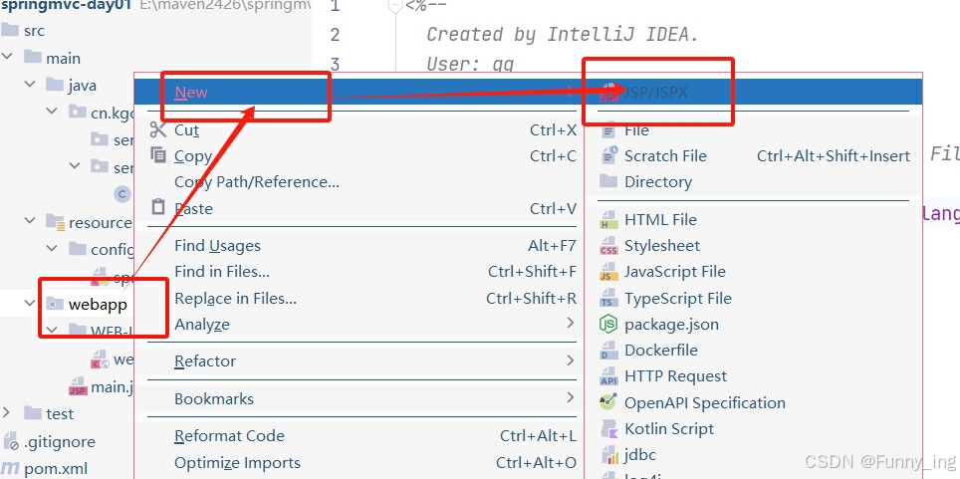The height and width of the screenshot is (479, 960).
Task: Click the 'Created by IntelliJ IDEA.' comment line
Action: (562, 34)
